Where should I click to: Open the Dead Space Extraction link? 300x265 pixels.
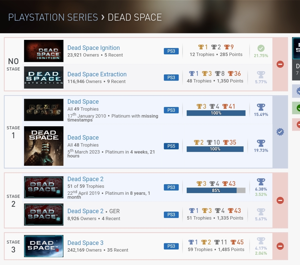pyautogui.click(x=97, y=74)
